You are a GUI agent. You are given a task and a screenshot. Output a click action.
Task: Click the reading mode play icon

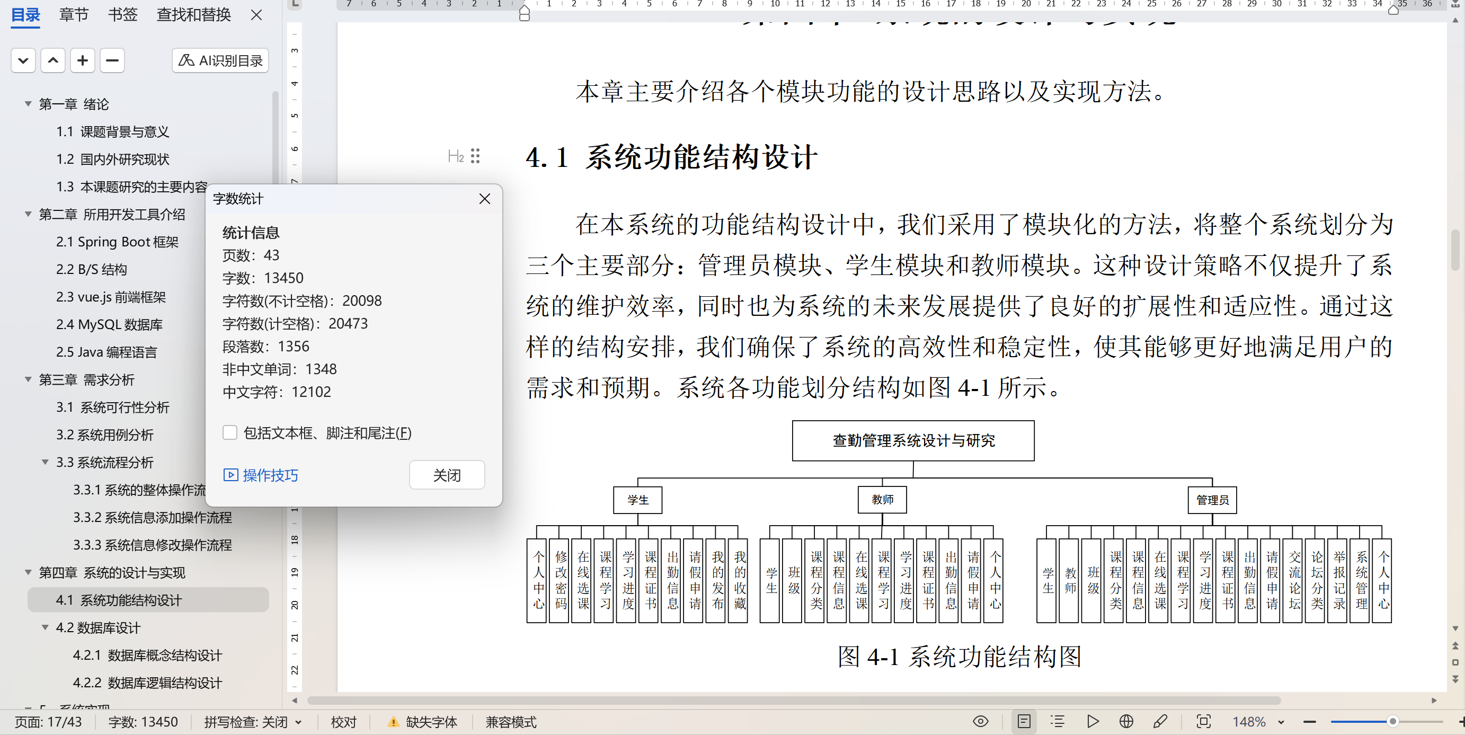[x=1092, y=721]
